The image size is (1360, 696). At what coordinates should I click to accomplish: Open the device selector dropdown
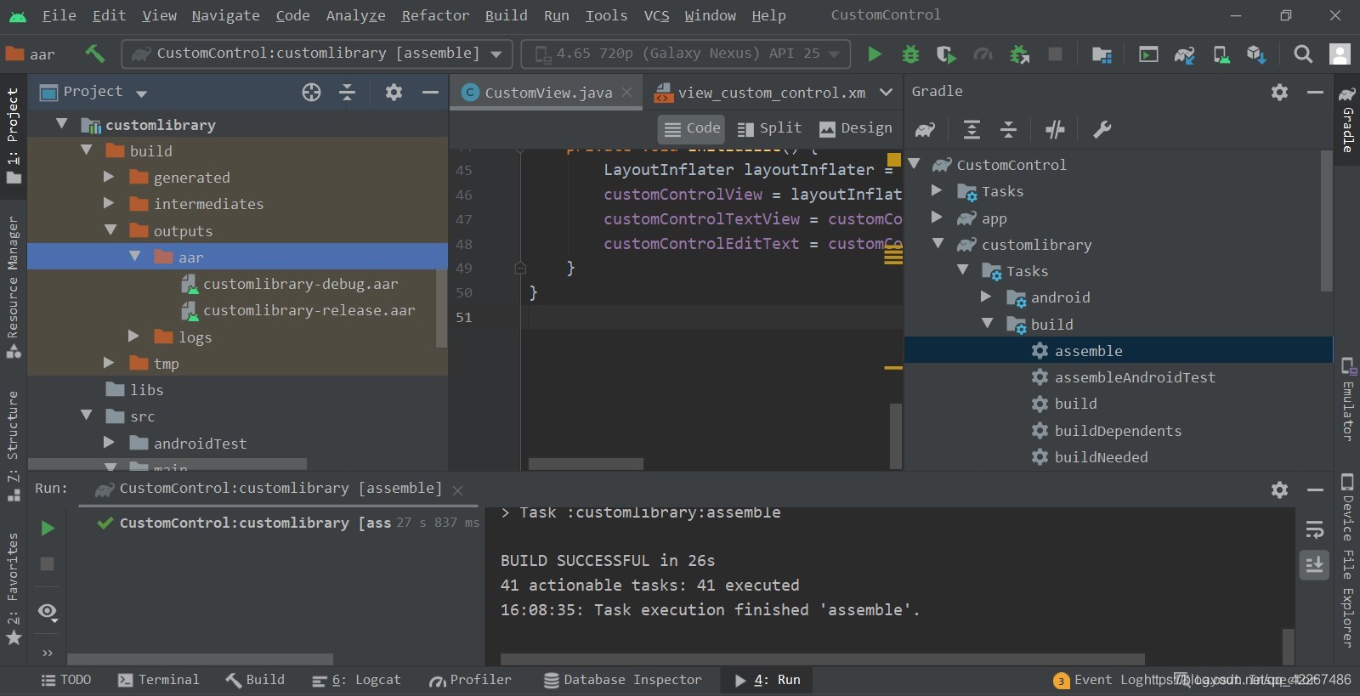pos(685,54)
